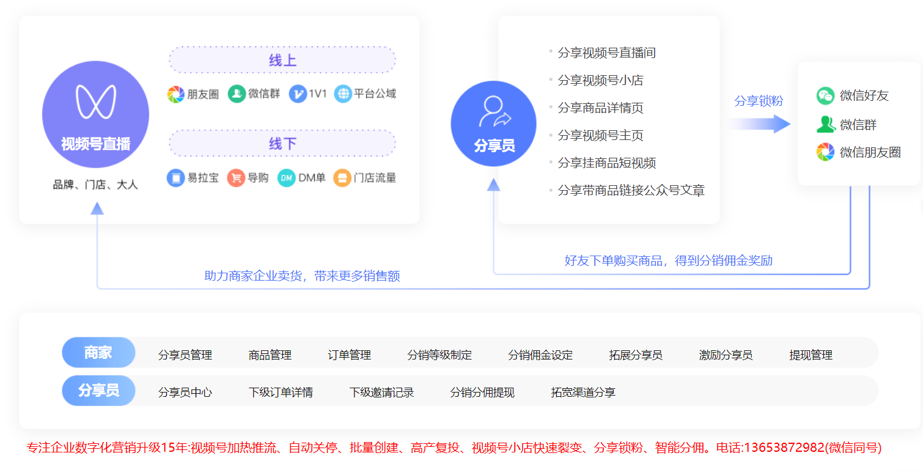The width and height of the screenshot is (923, 472).
Task: Open 分享员管理 in the 商家 row
Action: point(185,355)
